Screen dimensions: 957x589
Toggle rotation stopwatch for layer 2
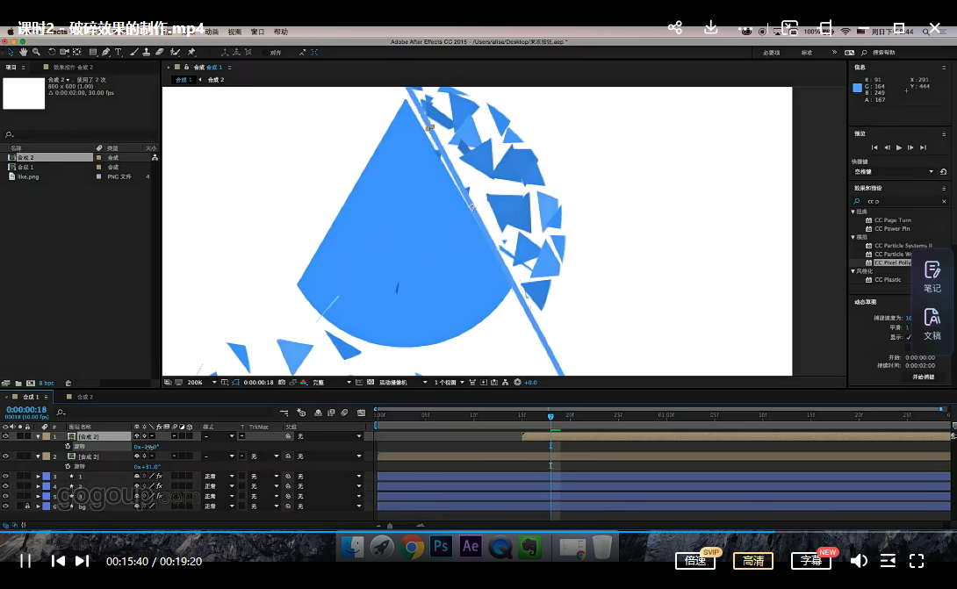click(68, 466)
